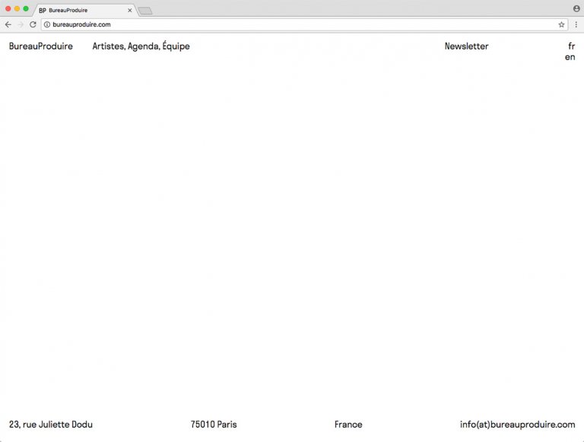Image resolution: width=584 pixels, height=442 pixels.
Task: Switch the site language to fr
Action: (571, 46)
